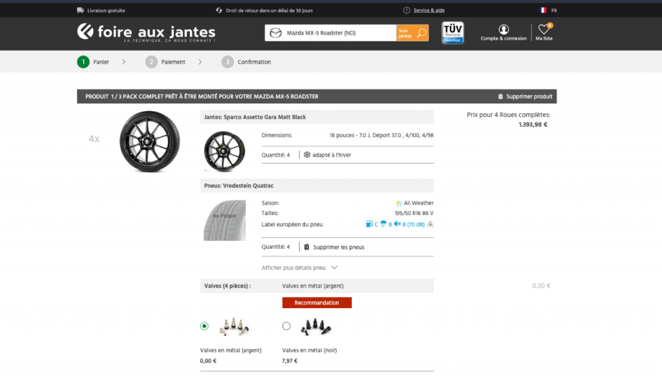Open the Service & aide link
Viewport: 662px width, 378px height.
click(x=429, y=10)
